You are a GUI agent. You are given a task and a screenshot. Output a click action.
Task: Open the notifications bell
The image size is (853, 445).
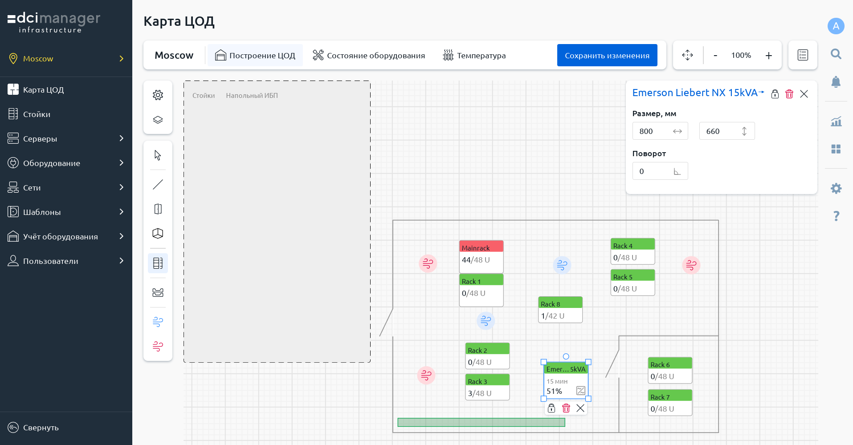pyautogui.click(x=836, y=82)
